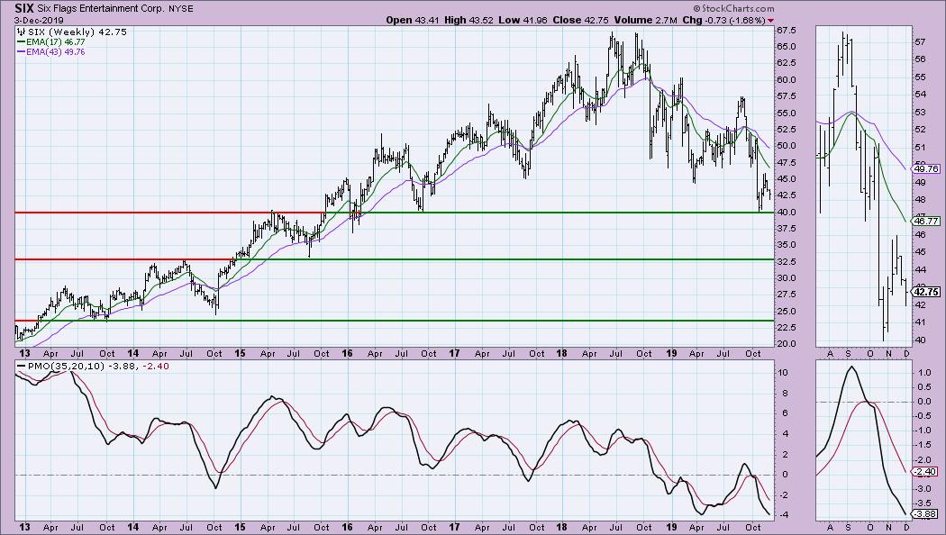Viewport: 946px width, 535px height.
Task: Click the 37.5 price axis label
Action: coord(785,229)
